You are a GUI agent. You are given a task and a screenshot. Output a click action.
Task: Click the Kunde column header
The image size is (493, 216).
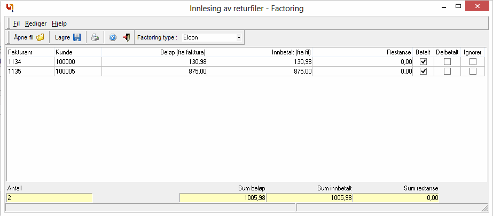(77, 52)
